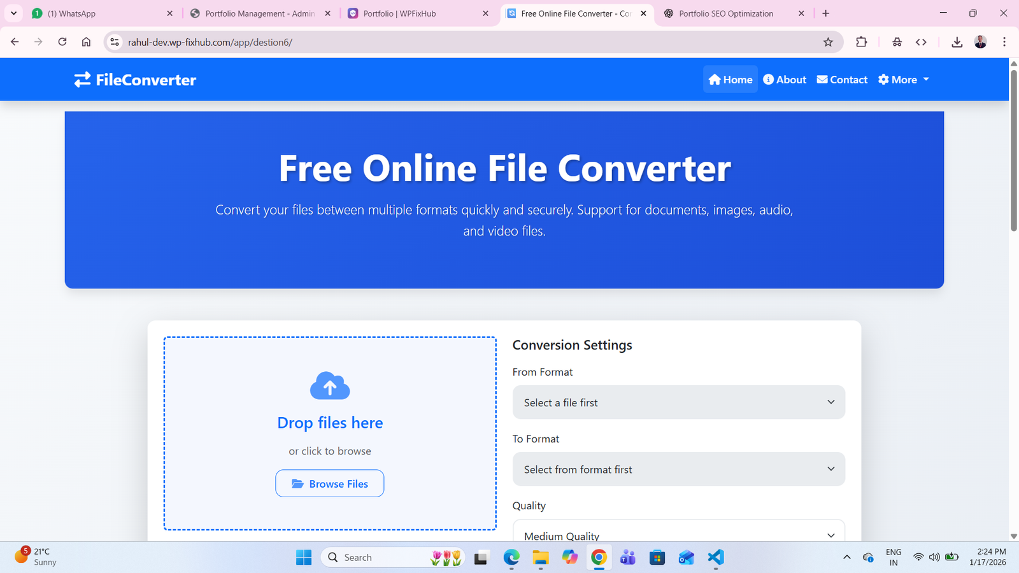Open the To Format dropdown
Screen dimensions: 1019x573
pos(678,469)
